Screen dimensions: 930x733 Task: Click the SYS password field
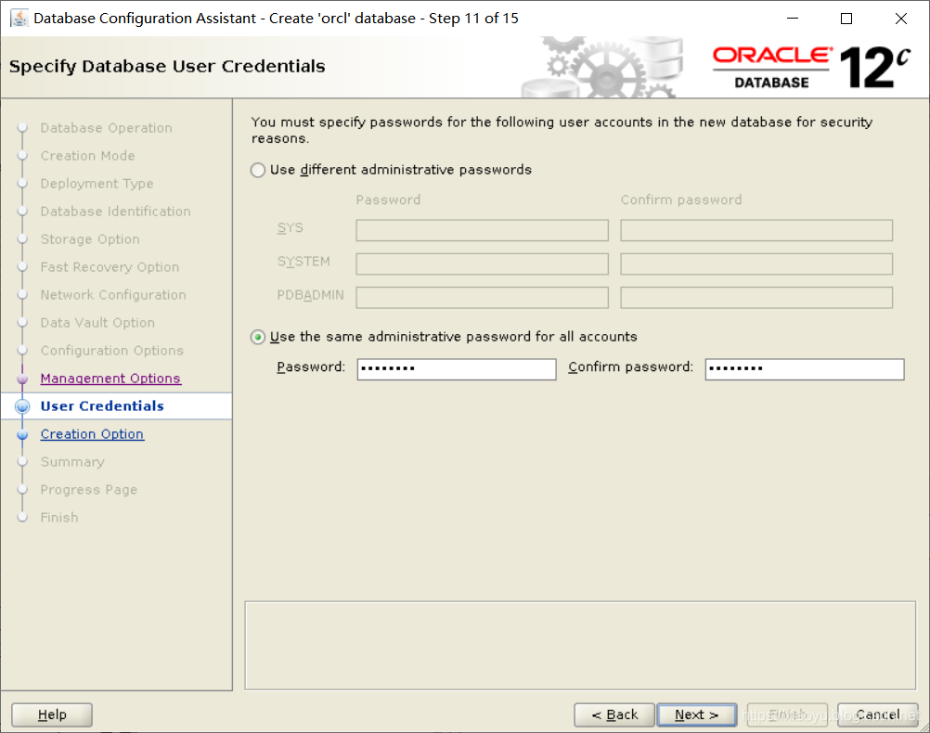pyautogui.click(x=482, y=230)
